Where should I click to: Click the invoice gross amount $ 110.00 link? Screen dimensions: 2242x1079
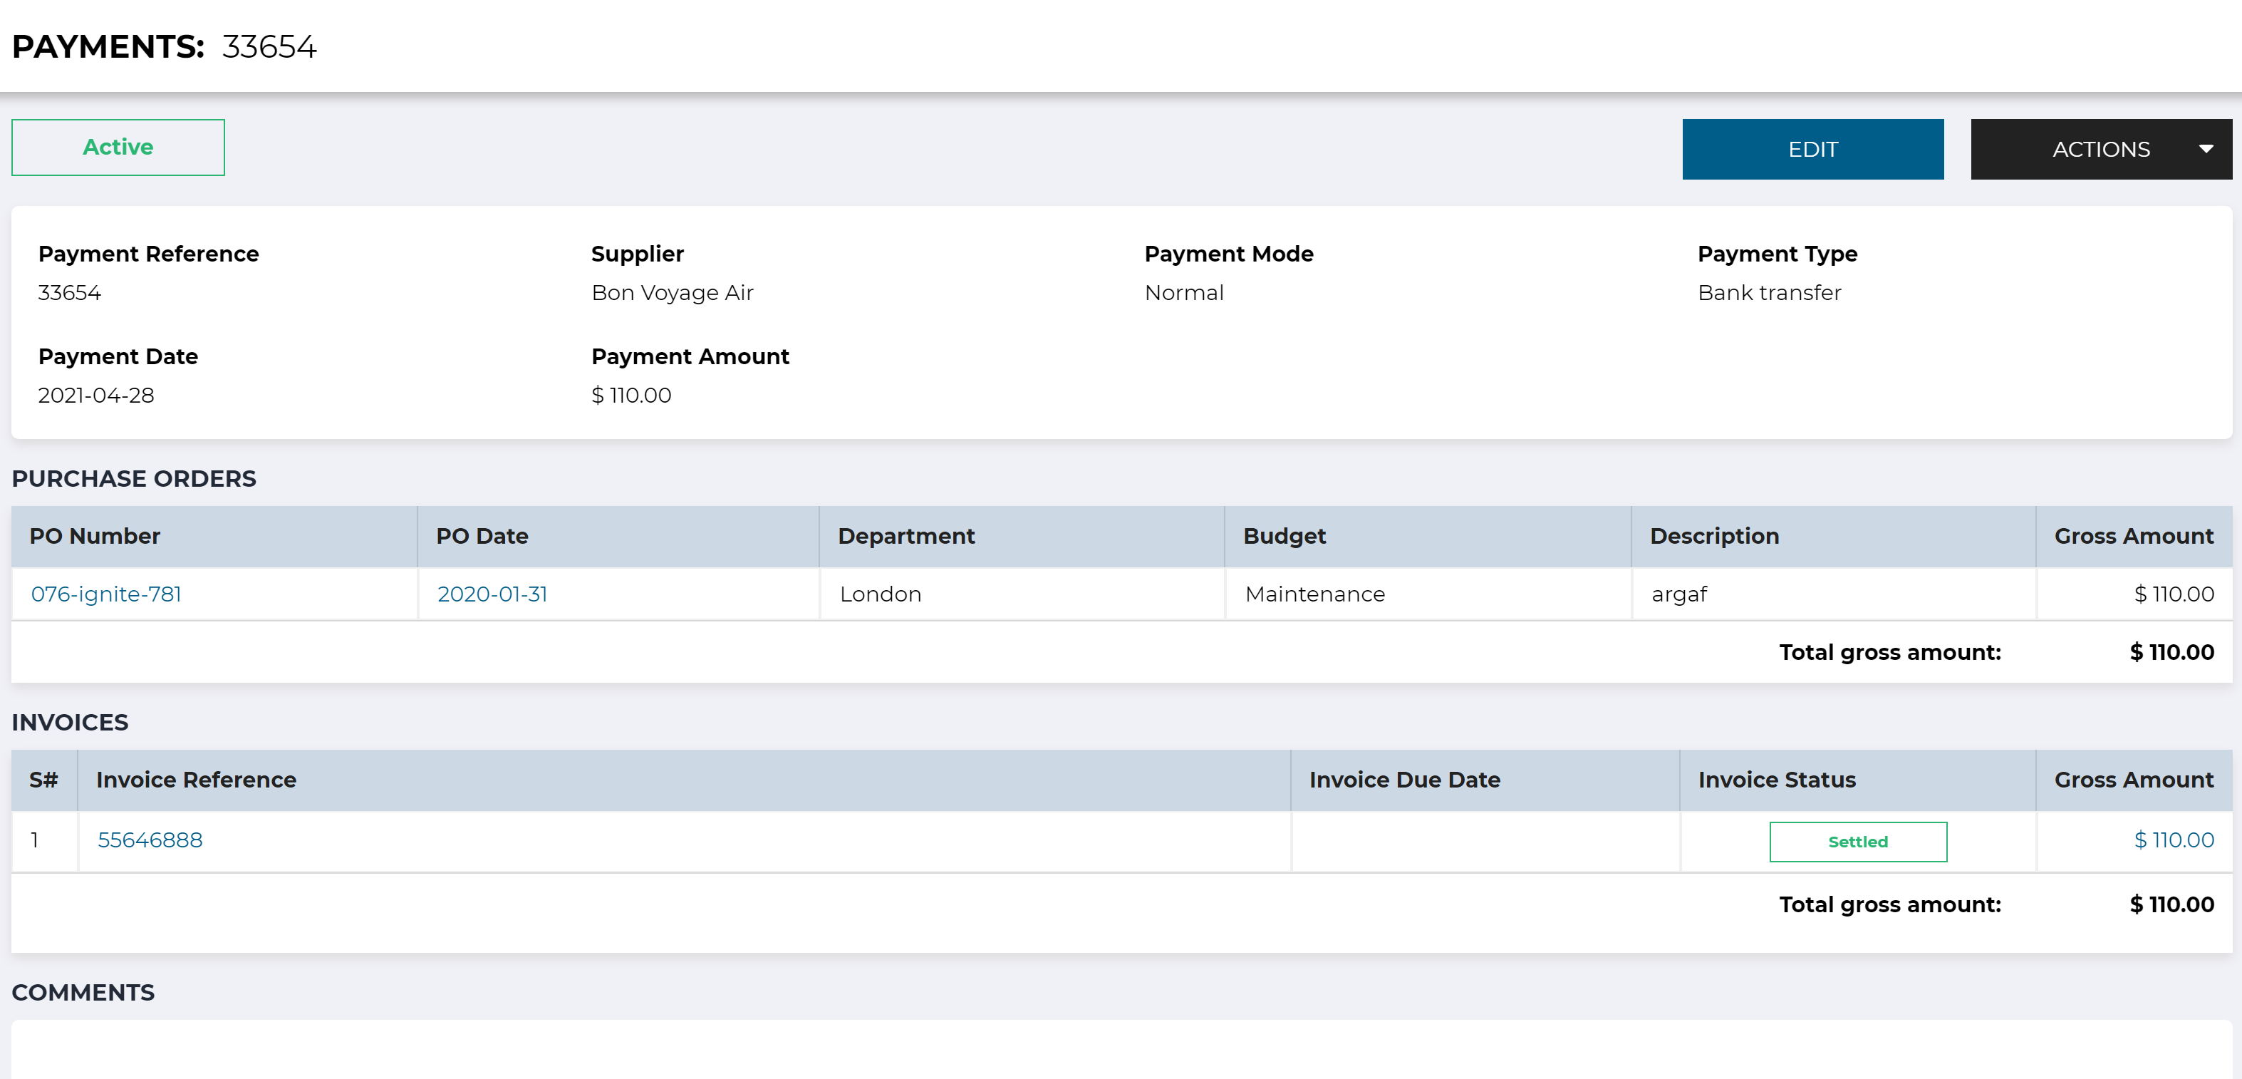coord(2173,840)
